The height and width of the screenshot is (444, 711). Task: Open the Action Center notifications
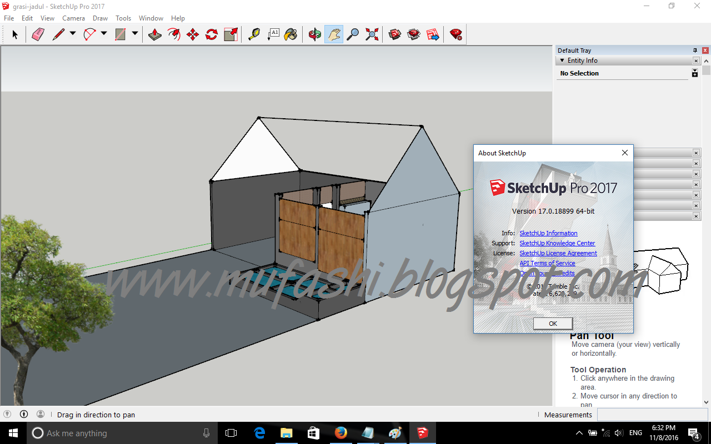point(693,433)
